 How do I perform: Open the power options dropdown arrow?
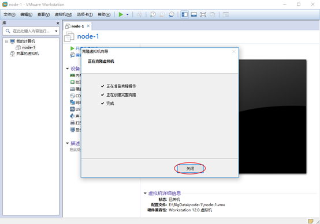[x=128, y=14]
